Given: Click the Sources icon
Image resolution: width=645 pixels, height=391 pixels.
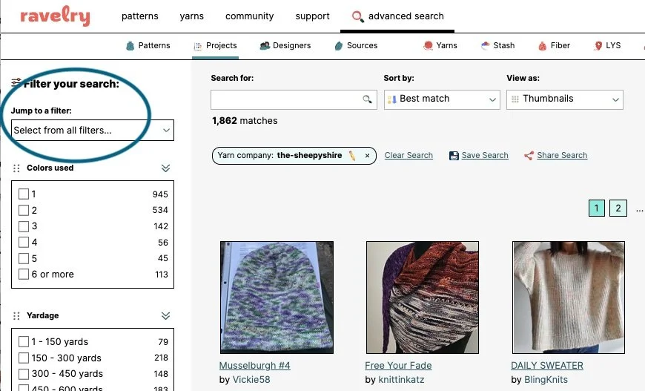Looking at the screenshot, I should tap(339, 46).
